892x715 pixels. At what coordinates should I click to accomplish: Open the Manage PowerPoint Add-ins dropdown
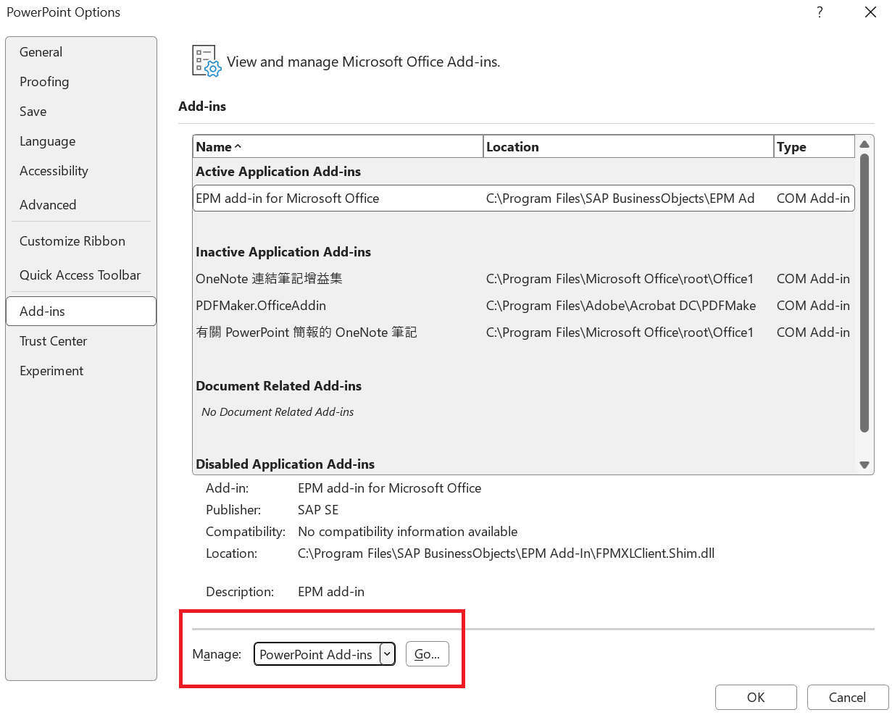[x=388, y=654]
